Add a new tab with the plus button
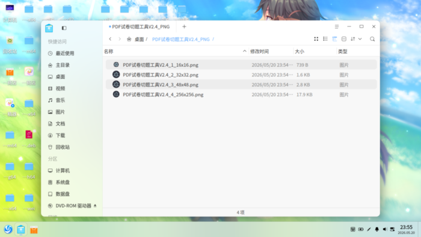This screenshot has height=237, width=421. pos(184,26)
